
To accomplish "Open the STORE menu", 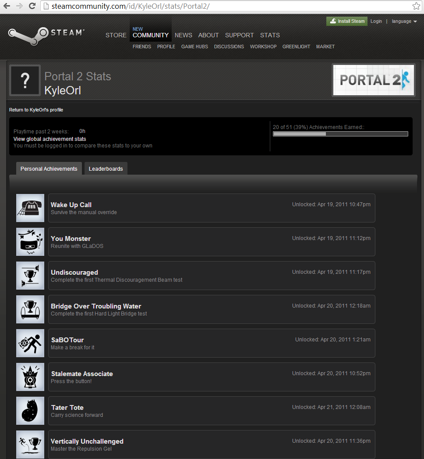I will click(x=116, y=35).
